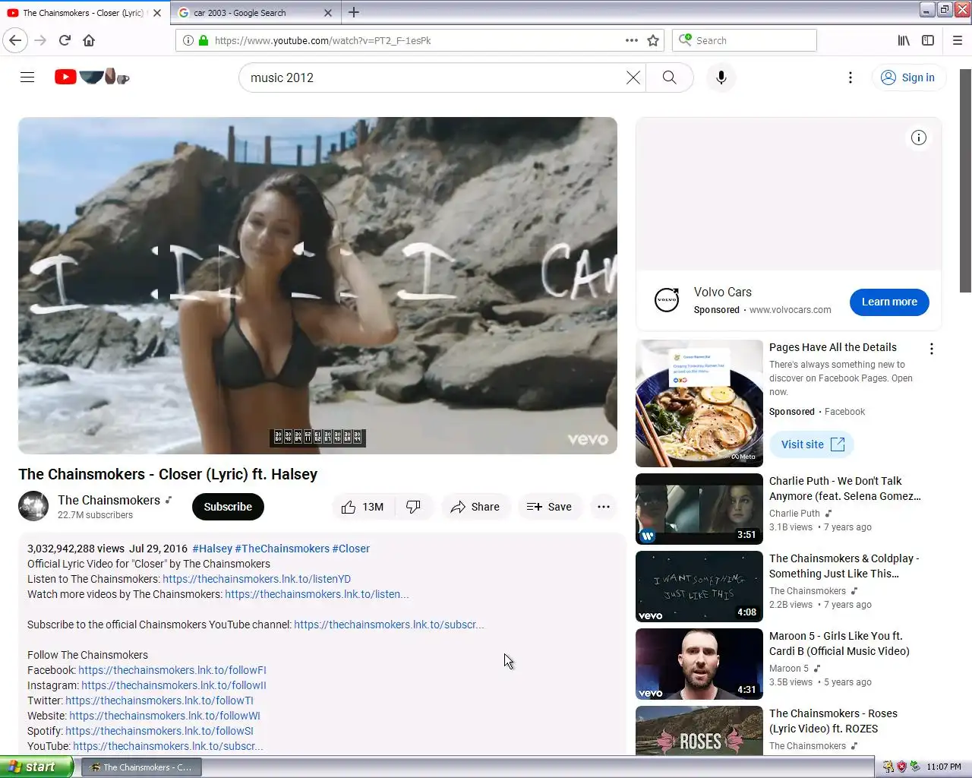Open the followWI website link
The height and width of the screenshot is (778, 972).
165,716
